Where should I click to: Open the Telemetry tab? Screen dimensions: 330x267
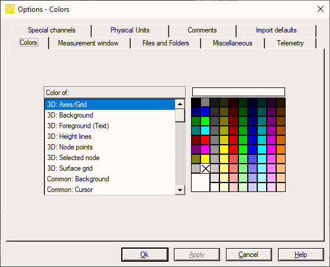[290, 43]
